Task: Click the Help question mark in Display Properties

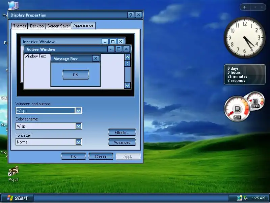Action: 131,15
